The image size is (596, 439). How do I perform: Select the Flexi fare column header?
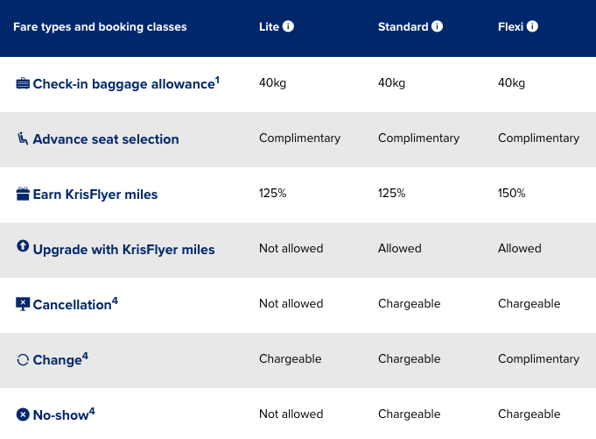tap(510, 27)
